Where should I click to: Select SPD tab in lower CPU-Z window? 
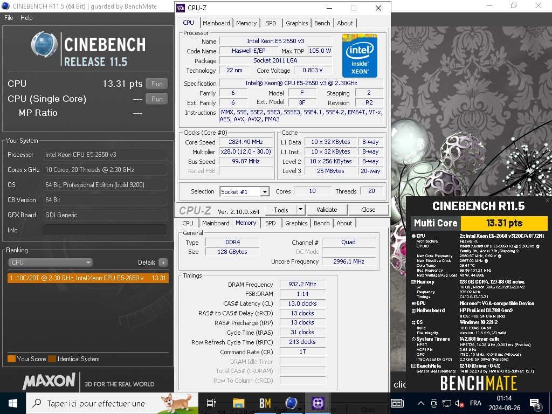tap(271, 223)
